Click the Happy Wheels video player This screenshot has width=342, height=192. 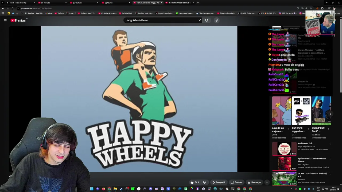click(x=139, y=99)
